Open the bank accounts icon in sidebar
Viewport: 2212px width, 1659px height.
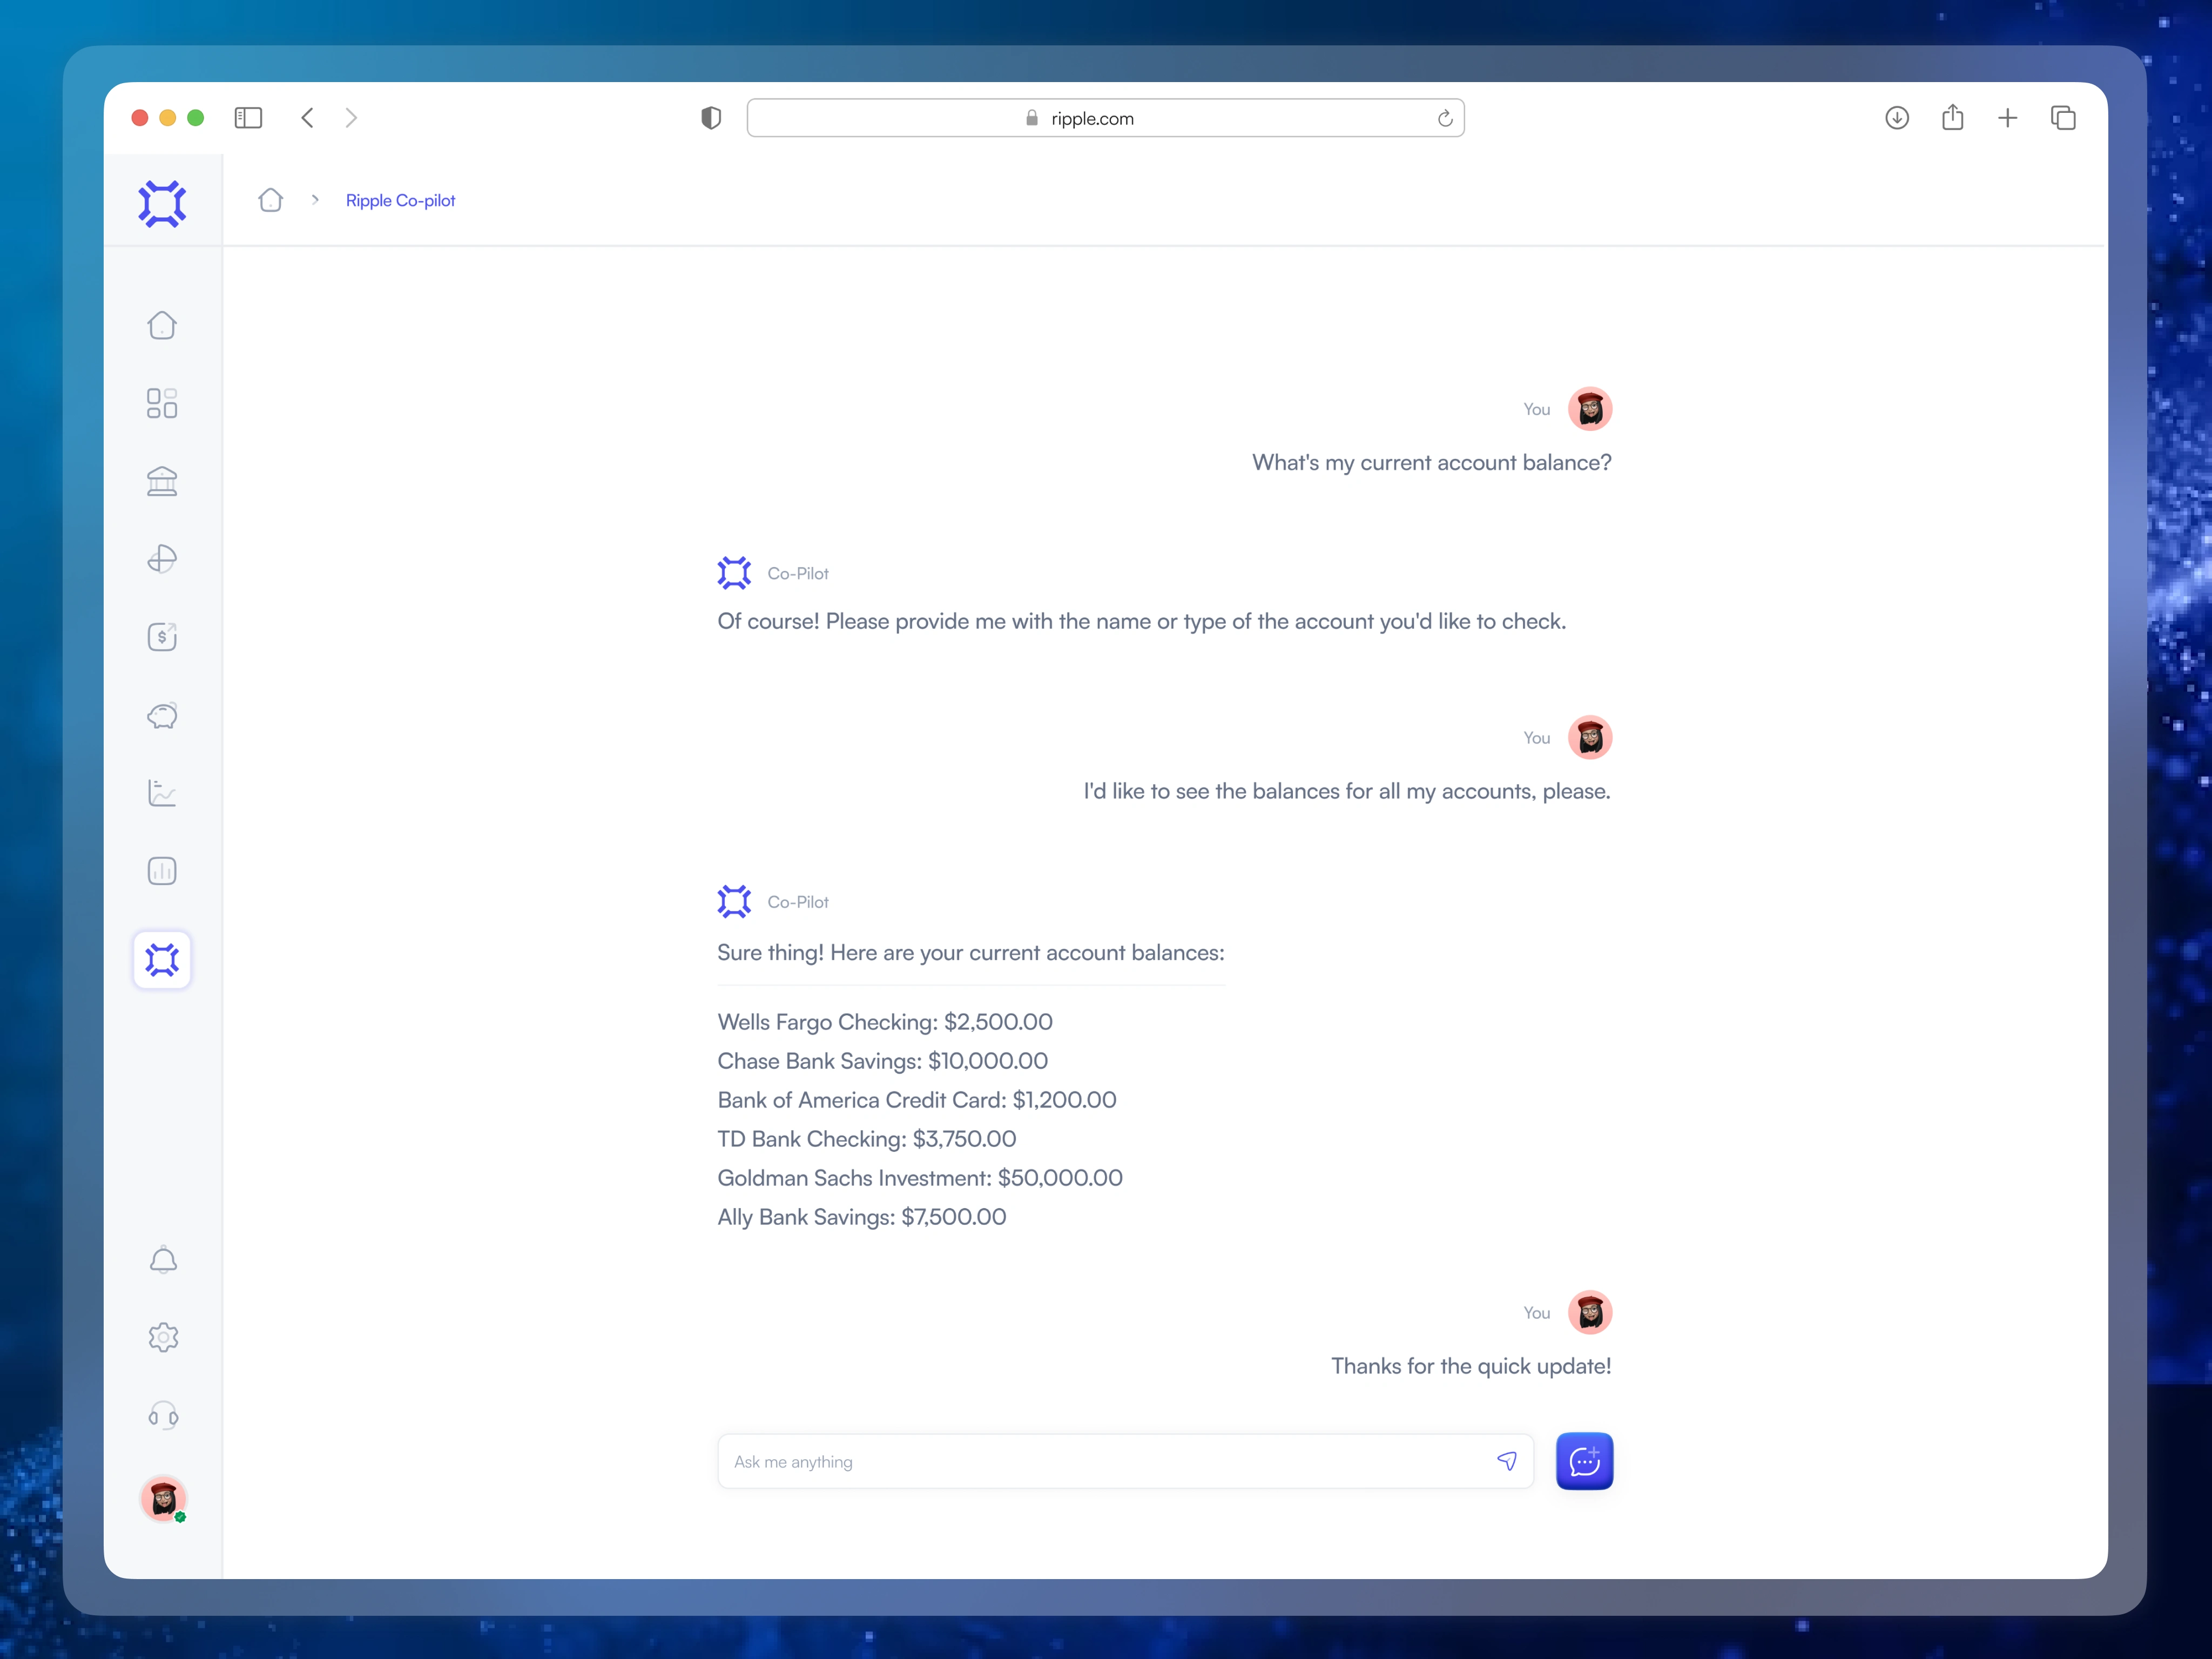point(162,481)
